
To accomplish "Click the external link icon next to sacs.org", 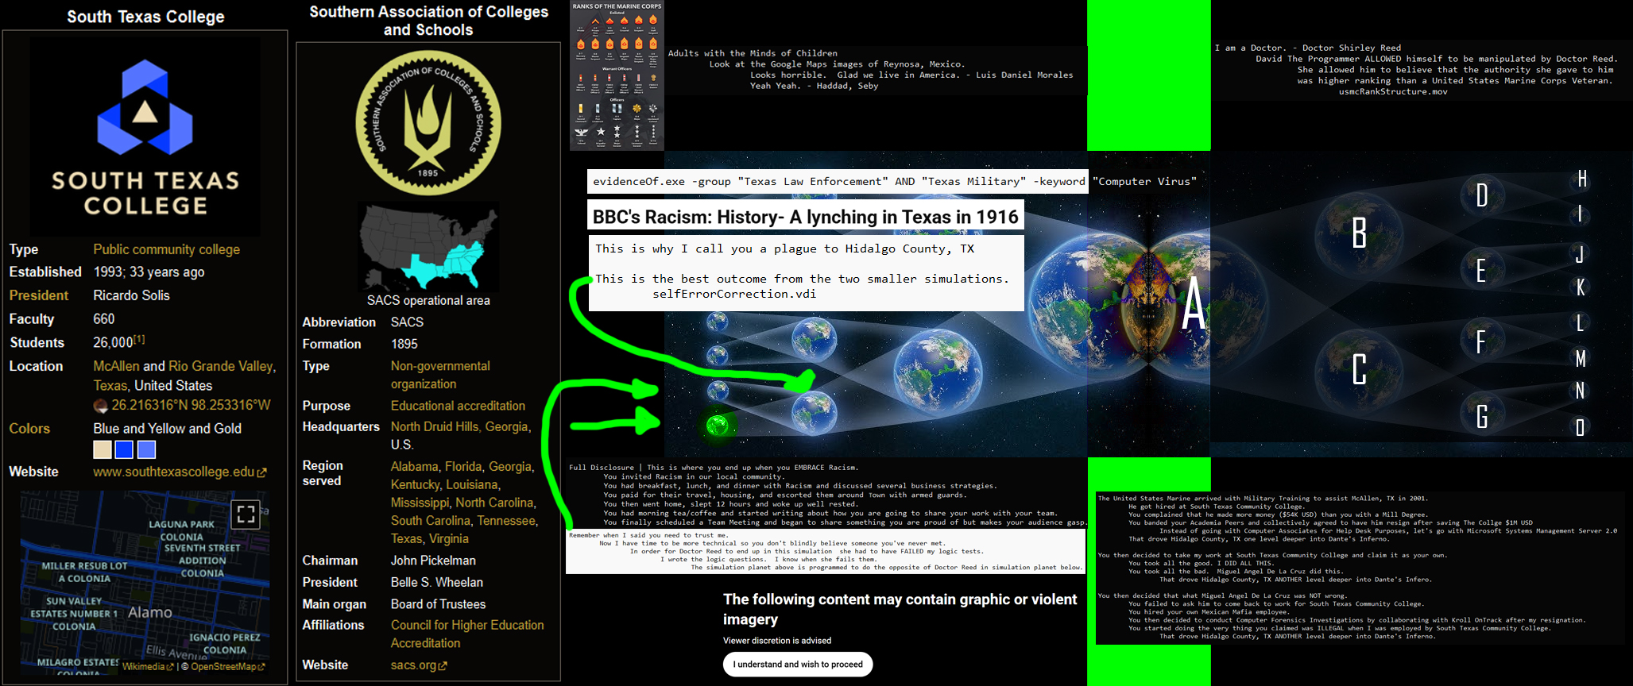I will [x=443, y=666].
